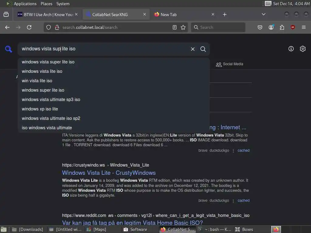Open the Applications menu
The image size is (311, 233).
coord(22,4)
